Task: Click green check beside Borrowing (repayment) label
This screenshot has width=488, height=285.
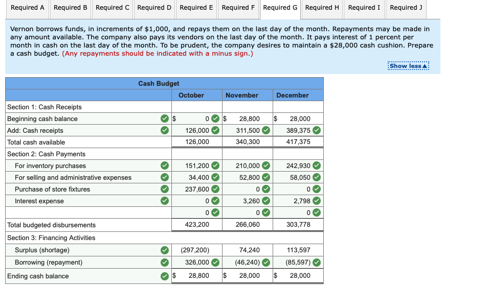Action: (165, 263)
